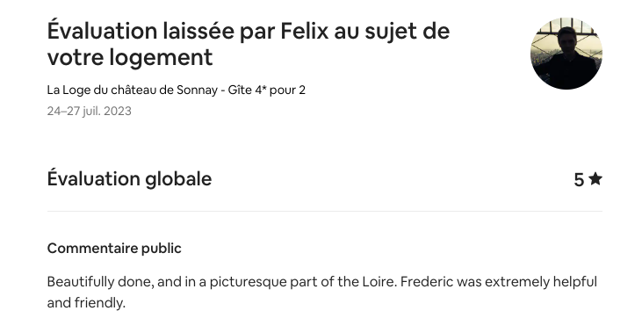Click the words 'votre logement' in the heading
The width and height of the screenshot is (642, 318).
point(130,57)
